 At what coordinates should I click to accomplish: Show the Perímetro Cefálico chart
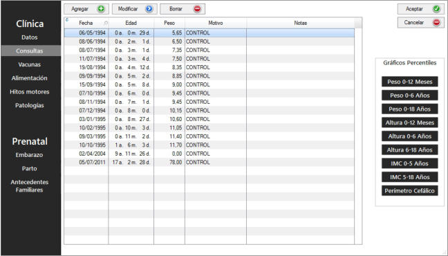pyautogui.click(x=410, y=191)
